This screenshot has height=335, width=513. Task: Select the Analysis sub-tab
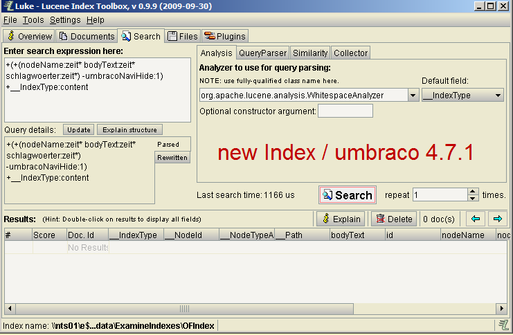pyautogui.click(x=216, y=53)
